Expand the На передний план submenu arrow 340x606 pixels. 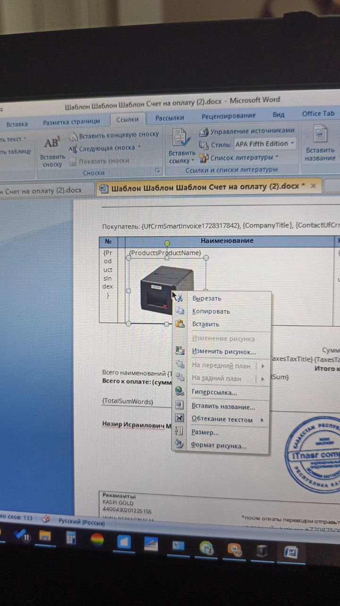click(x=263, y=366)
